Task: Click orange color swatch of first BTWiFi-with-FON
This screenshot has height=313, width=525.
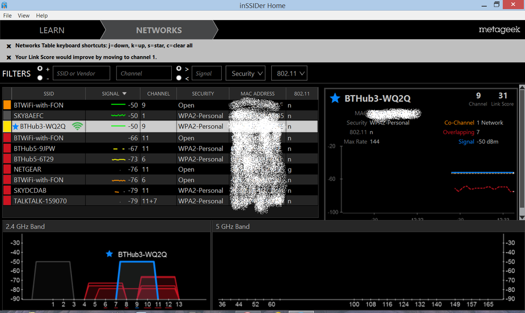Action: pyautogui.click(x=7, y=105)
